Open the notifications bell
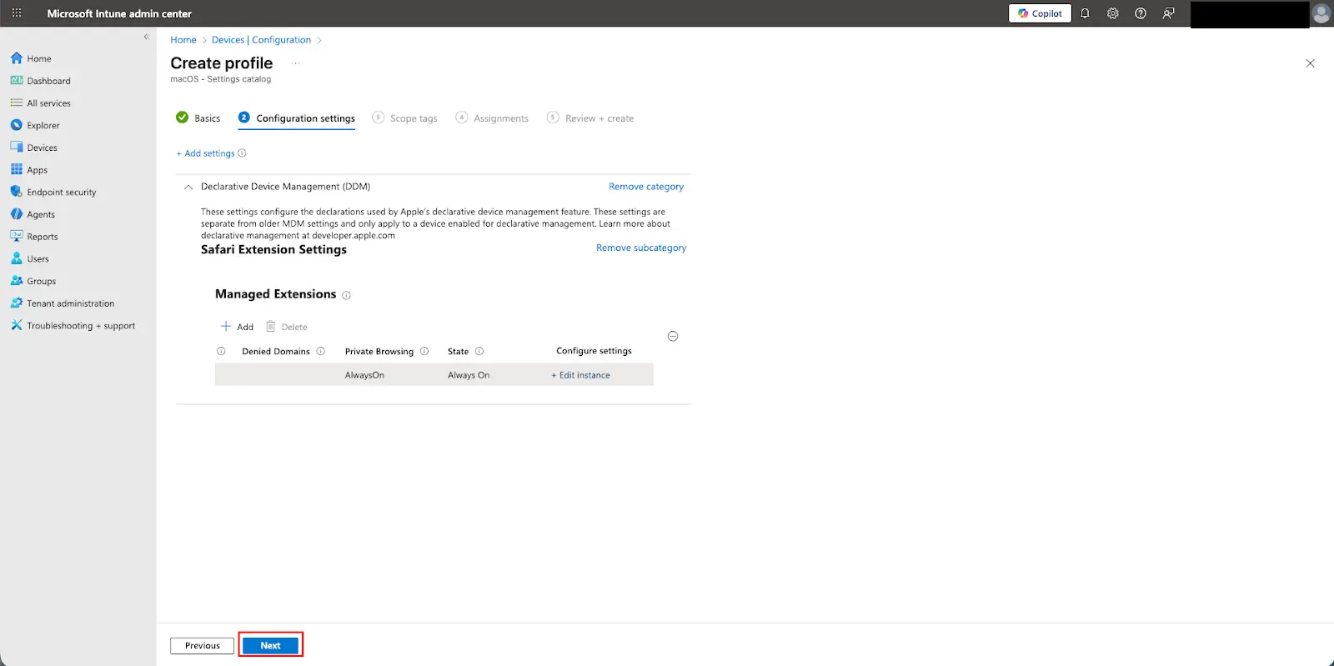Screen dimensions: 1334x666 tap(1085, 13)
